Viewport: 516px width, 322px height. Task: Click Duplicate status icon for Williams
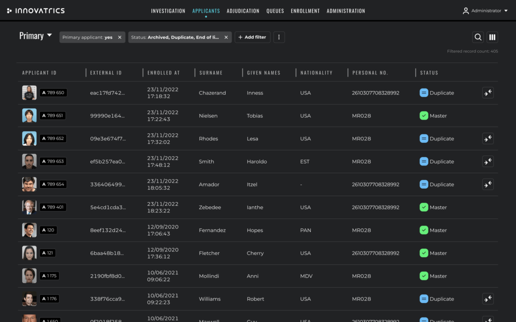(x=423, y=299)
